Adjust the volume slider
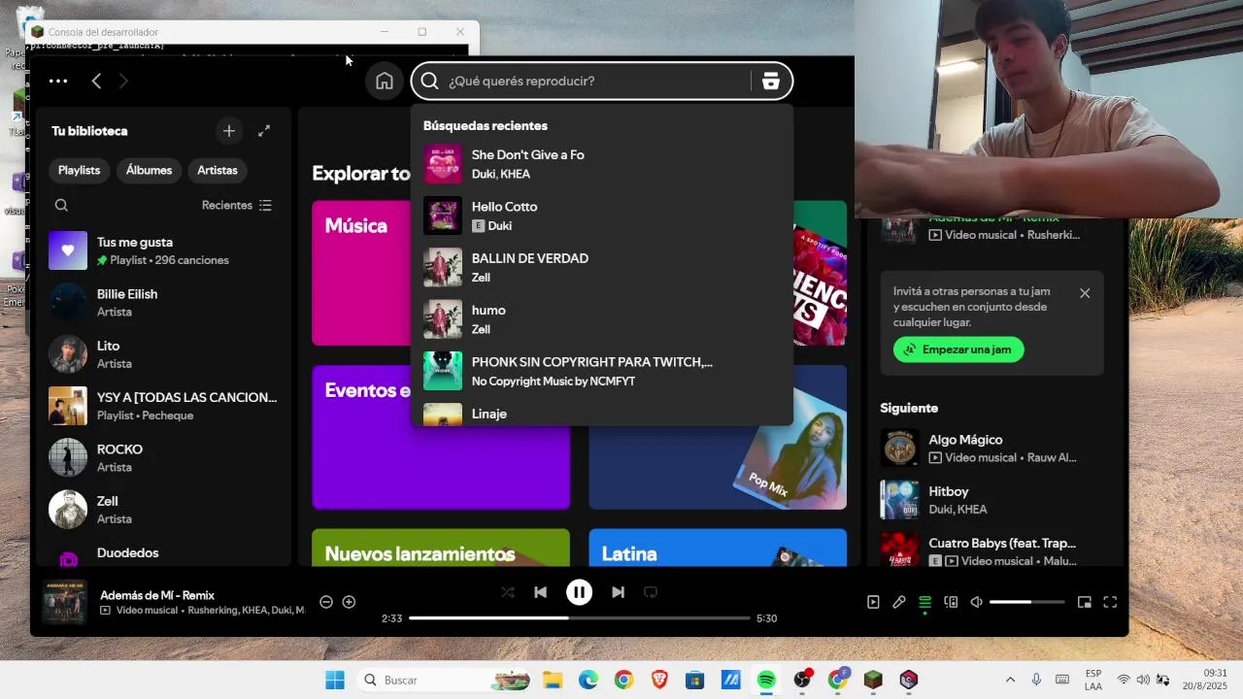The width and height of the screenshot is (1243, 699). coord(1026,602)
